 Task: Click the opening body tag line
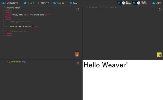tap(8, 19)
